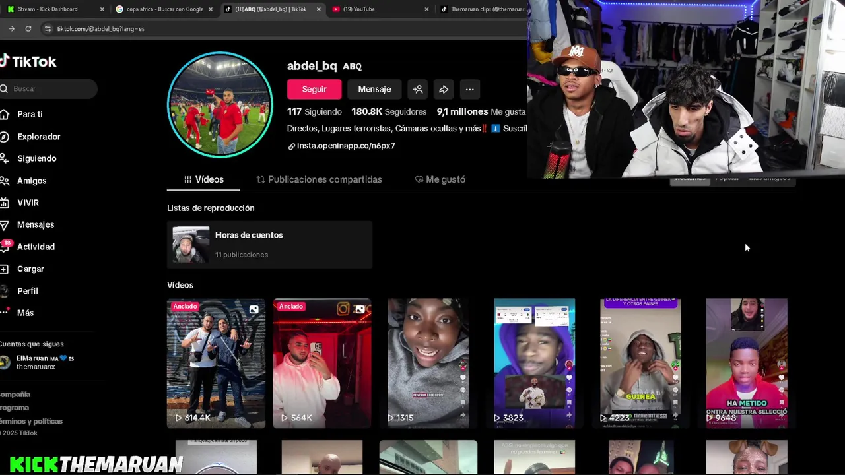Switch to Publicaciones compartidas tab
845x475 pixels.
[x=319, y=179]
